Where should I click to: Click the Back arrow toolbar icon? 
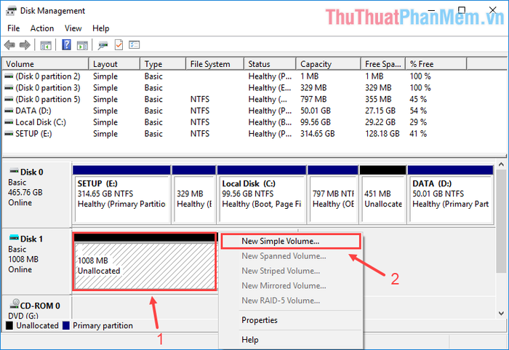coord(9,45)
